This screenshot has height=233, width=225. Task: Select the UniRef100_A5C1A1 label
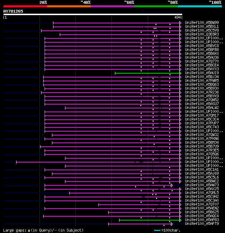(202, 169)
